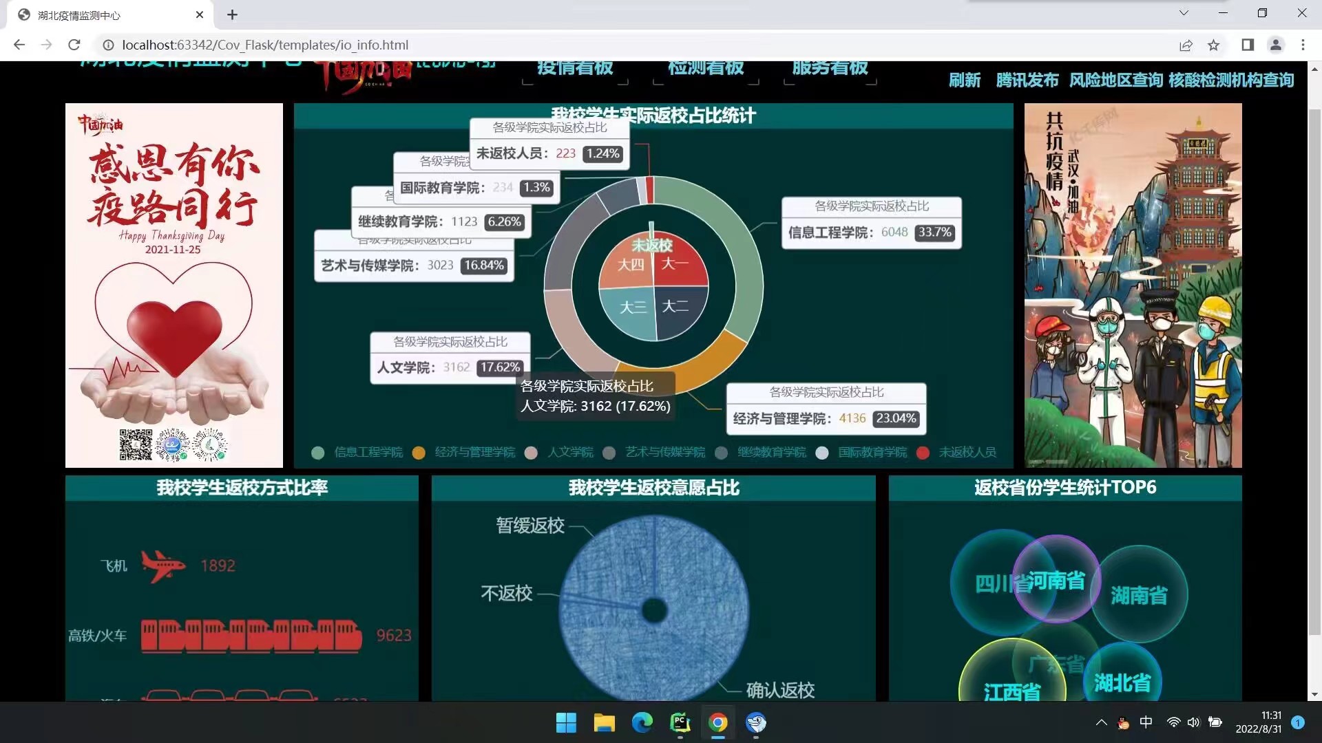Reload the page with the browser refresh icon
This screenshot has height=743, width=1322.
click(74, 45)
